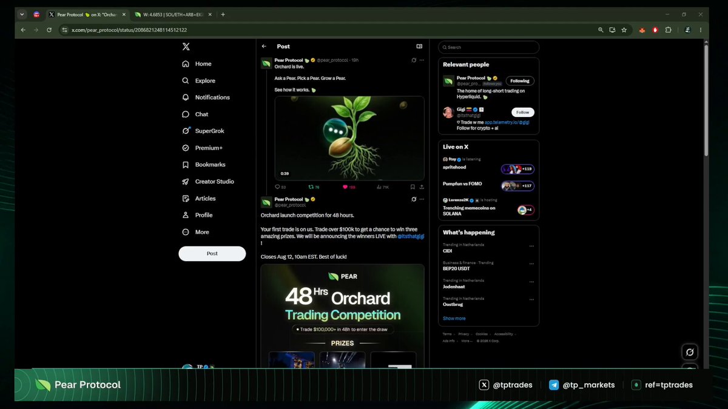Viewport: 728px width, 409px height.
Task: Click the Profile person icon
Action: tap(186, 215)
